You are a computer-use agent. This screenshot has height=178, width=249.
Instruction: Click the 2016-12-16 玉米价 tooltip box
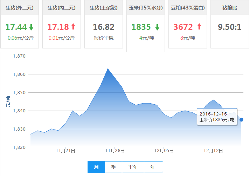(x=217, y=117)
